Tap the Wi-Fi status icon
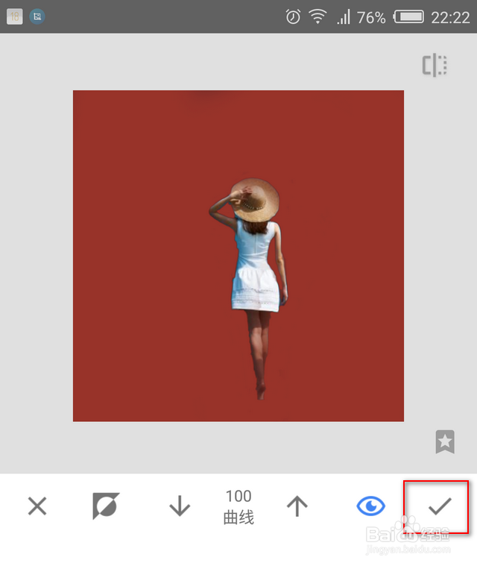This screenshot has height=566, width=477. [318, 16]
